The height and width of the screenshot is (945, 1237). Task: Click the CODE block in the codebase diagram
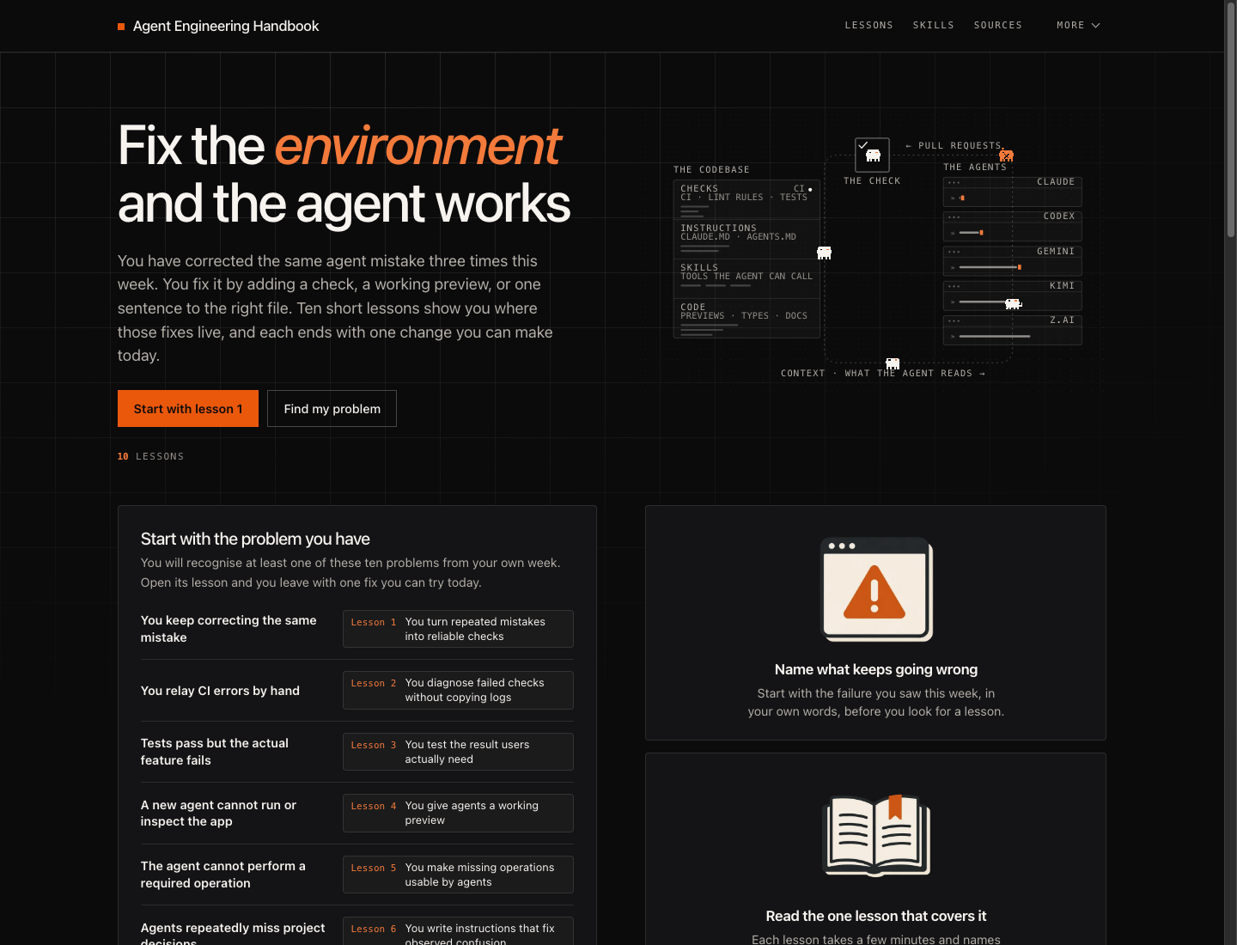point(746,318)
